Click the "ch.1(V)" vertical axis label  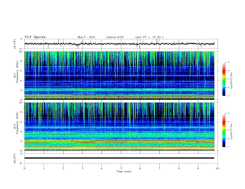(15, 44)
